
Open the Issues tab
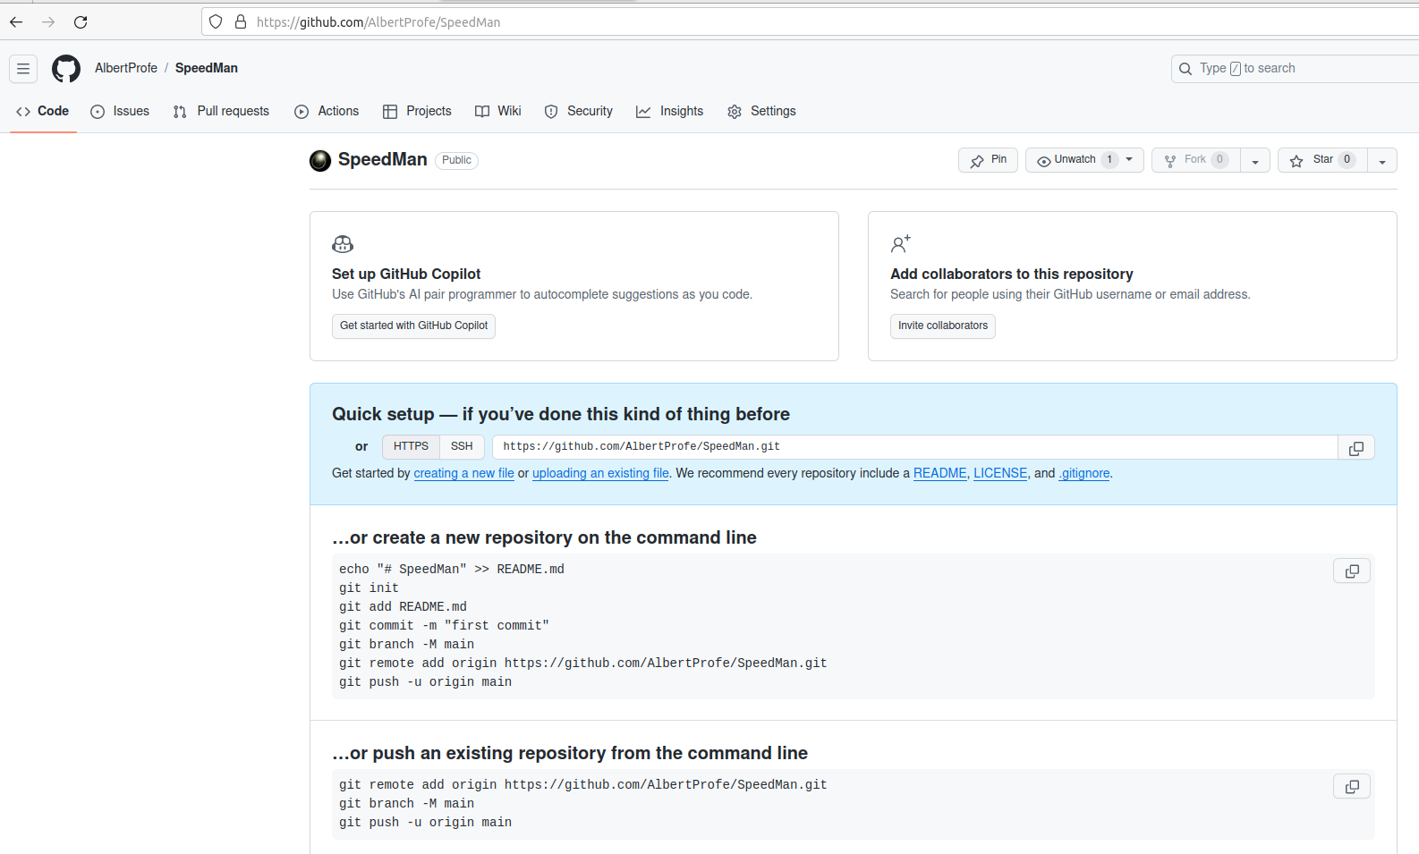coord(120,111)
